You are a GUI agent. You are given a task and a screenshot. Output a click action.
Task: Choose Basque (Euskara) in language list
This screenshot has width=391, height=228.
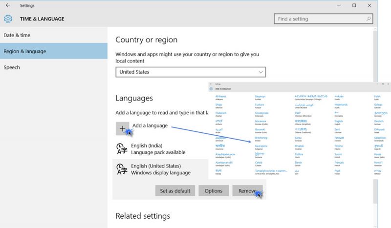(260, 105)
